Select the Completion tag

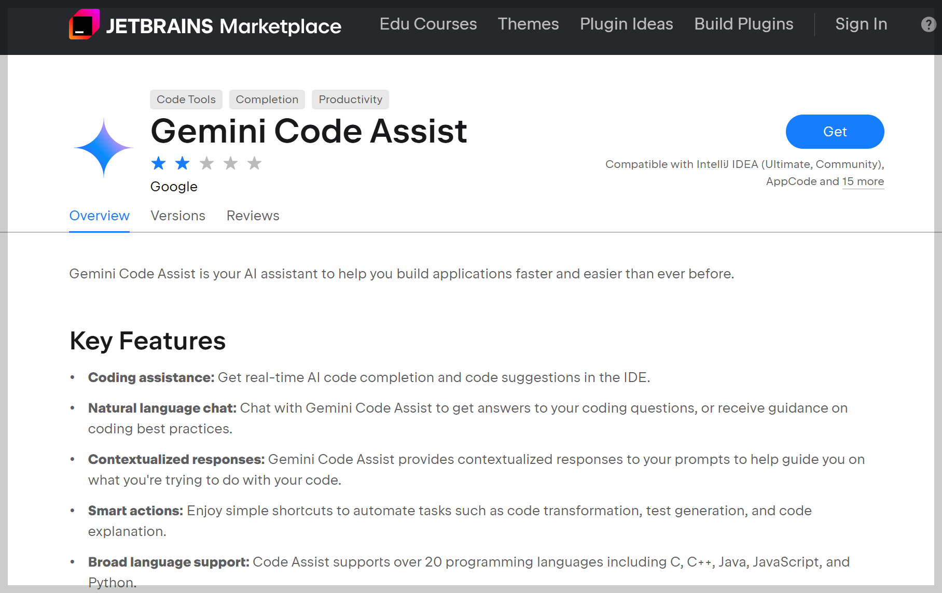(x=267, y=100)
